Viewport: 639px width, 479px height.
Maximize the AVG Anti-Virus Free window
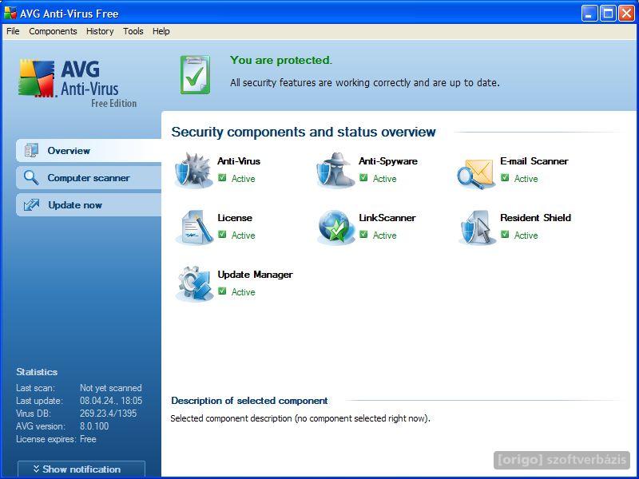click(x=608, y=14)
